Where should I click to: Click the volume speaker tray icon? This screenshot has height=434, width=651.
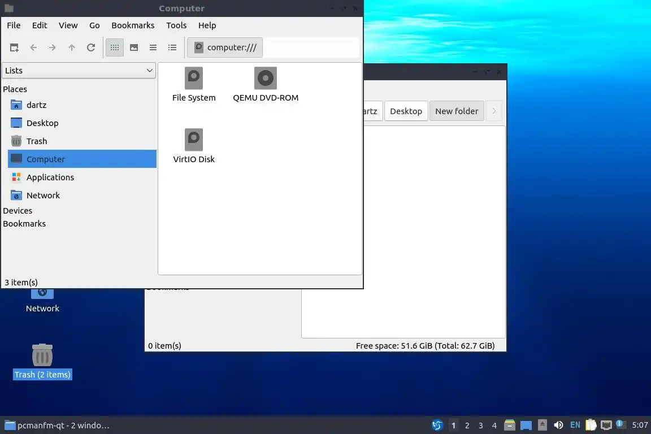coord(558,425)
